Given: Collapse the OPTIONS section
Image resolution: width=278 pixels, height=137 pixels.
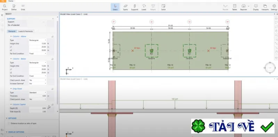Looking at the screenshot, I should [x=7, y=118].
